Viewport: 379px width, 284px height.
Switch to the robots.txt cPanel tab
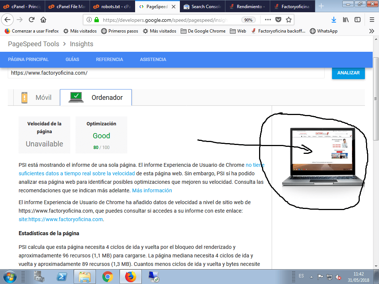(x=113, y=7)
